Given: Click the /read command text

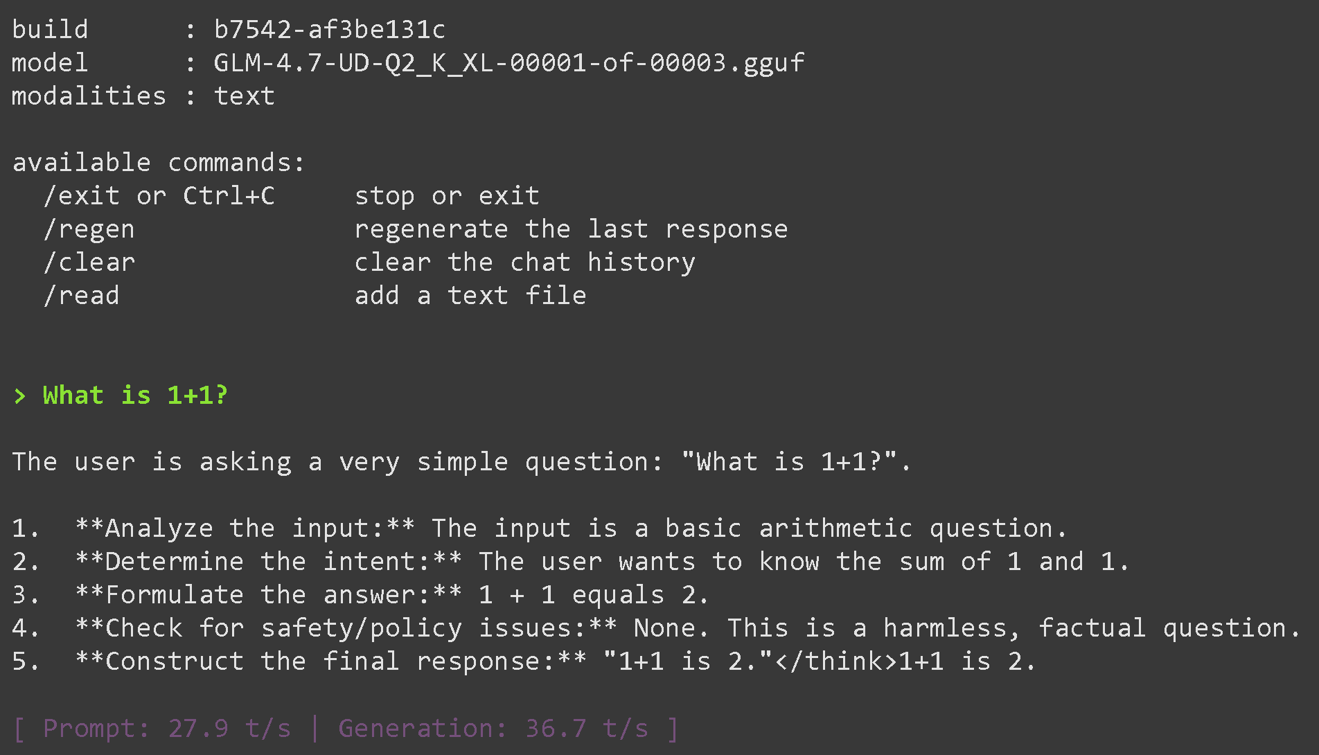Looking at the screenshot, I should pos(82,296).
